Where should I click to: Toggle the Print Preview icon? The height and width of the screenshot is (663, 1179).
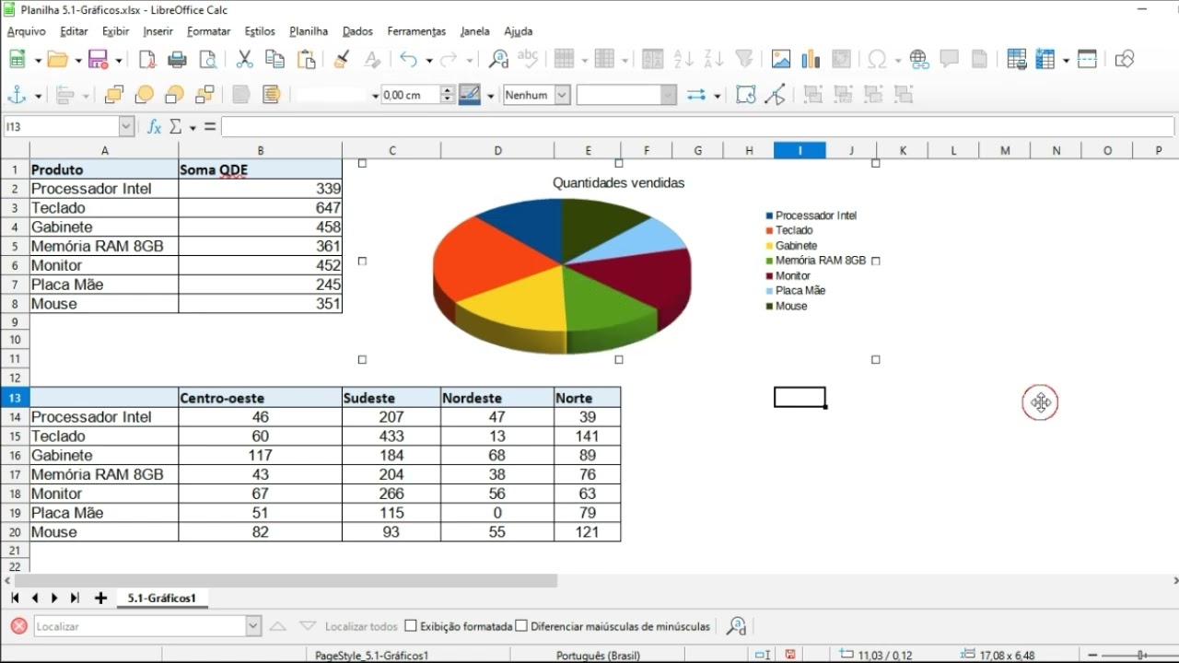tap(208, 59)
